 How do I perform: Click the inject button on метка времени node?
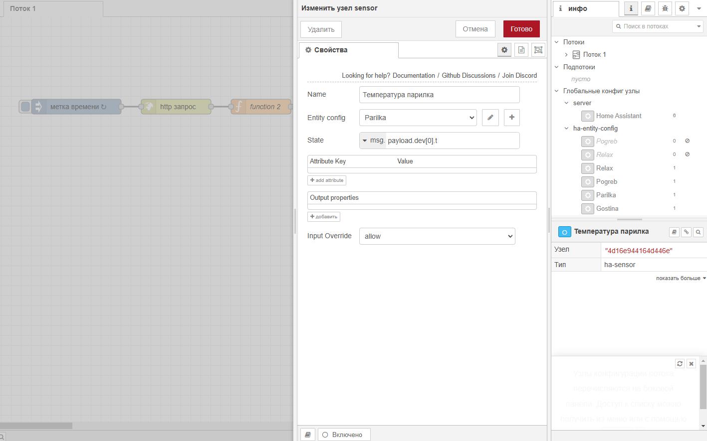pos(25,107)
